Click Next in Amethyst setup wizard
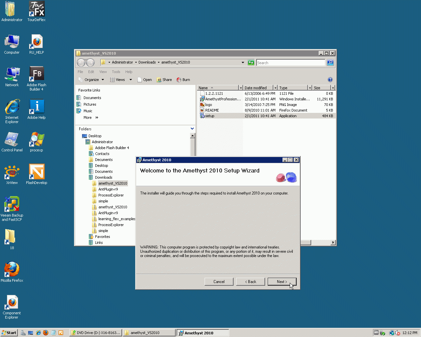Viewport: 421px width, 337px height. point(282,282)
